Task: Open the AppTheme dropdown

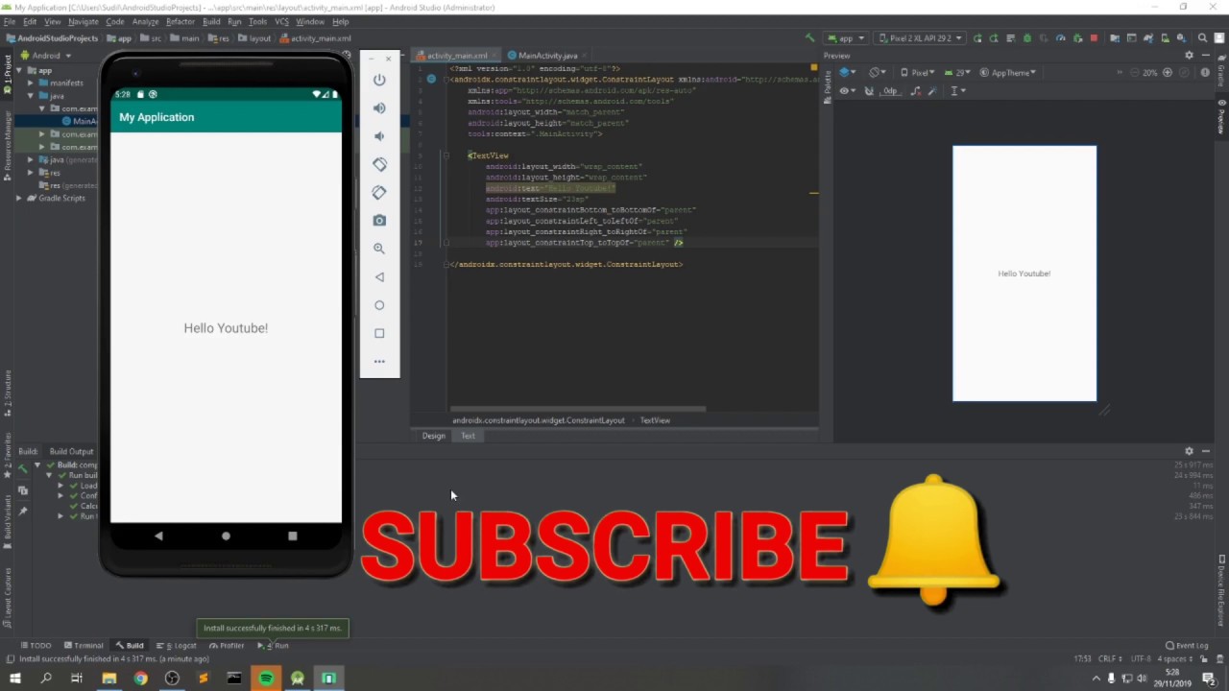Action: [x=1008, y=73]
